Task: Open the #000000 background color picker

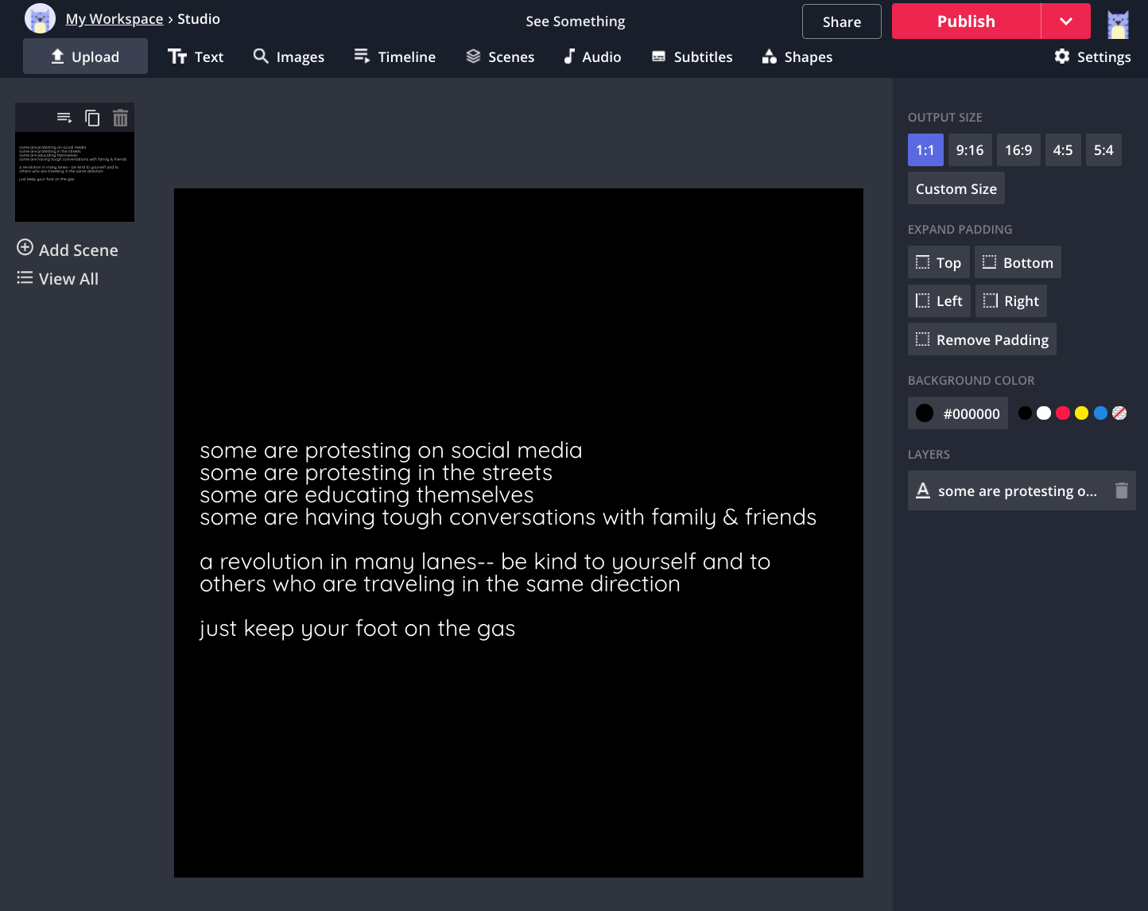Action: [957, 413]
